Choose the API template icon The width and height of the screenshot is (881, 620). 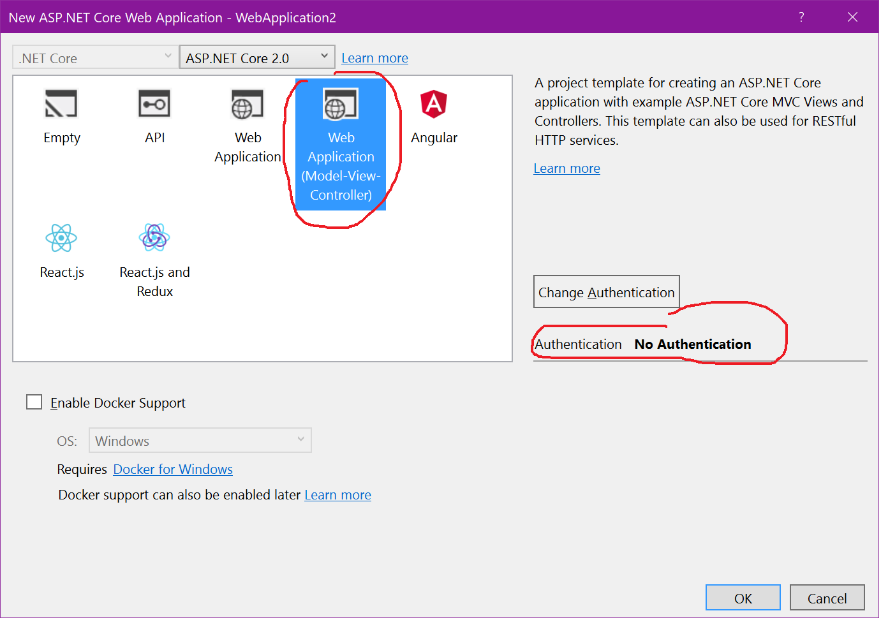pos(154,104)
